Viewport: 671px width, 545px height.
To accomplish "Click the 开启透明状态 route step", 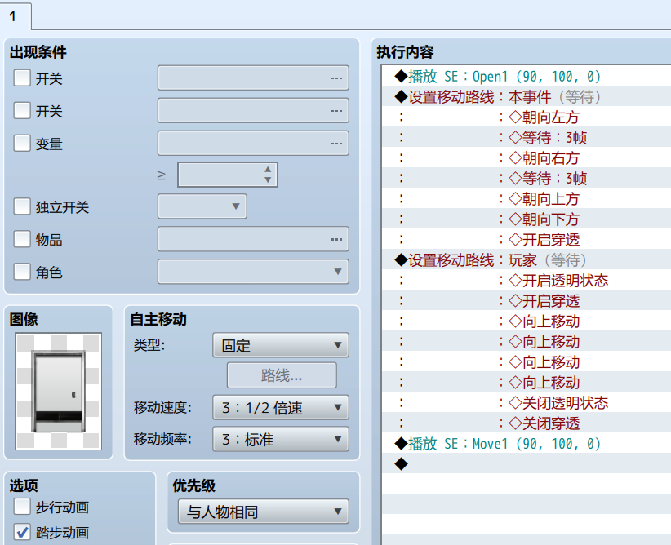I will [527, 281].
